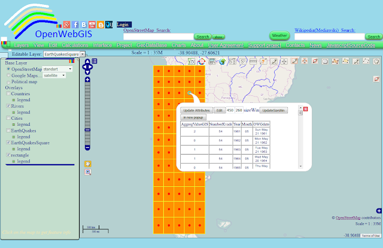The width and height of the screenshot is (383, 248).
Task: Open Google Maps type dropdown showing satellite
Action: [x=54, y=75]
